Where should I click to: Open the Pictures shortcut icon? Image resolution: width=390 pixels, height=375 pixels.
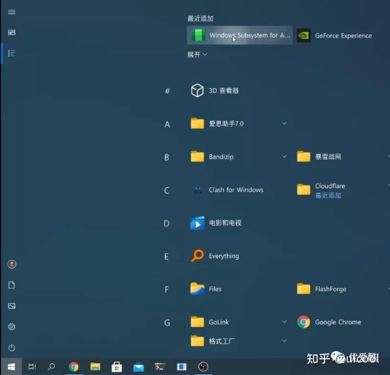coord(11,306)
